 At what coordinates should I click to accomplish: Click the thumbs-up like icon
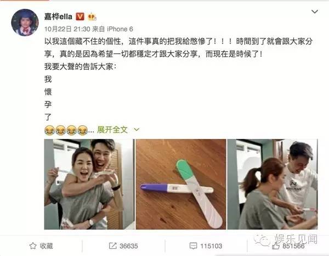[x=276, y=246]
